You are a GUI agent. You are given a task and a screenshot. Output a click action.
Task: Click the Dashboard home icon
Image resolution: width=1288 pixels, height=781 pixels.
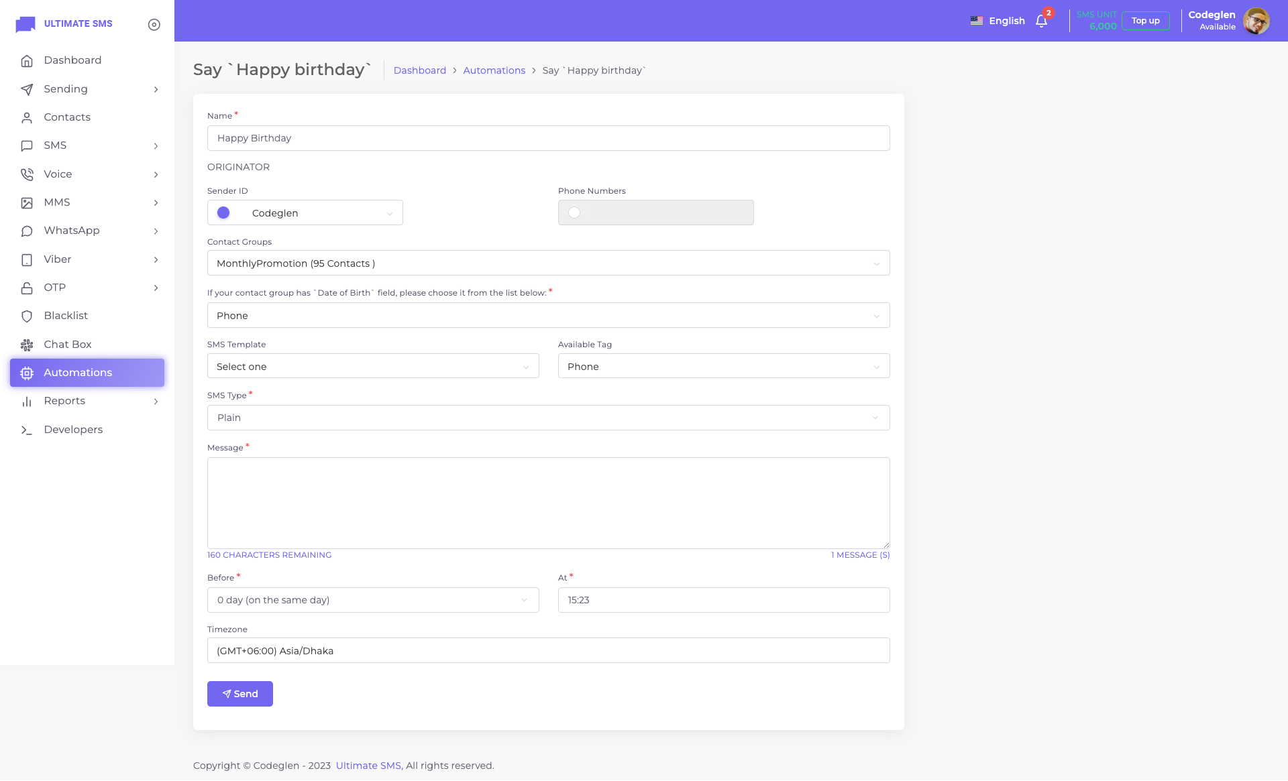click(x=27, y=60)
